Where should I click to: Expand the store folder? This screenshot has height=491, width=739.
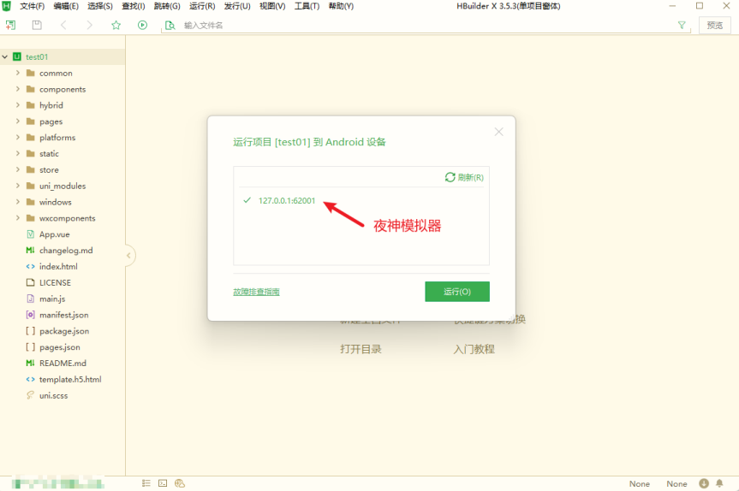(18, 169)
